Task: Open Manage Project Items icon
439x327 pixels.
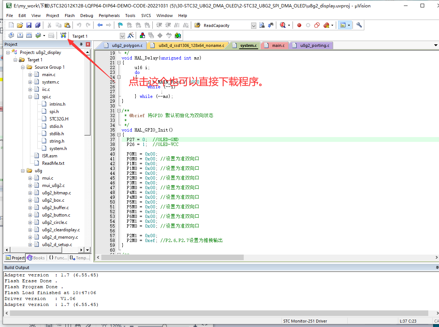Action: coord(142,35)
